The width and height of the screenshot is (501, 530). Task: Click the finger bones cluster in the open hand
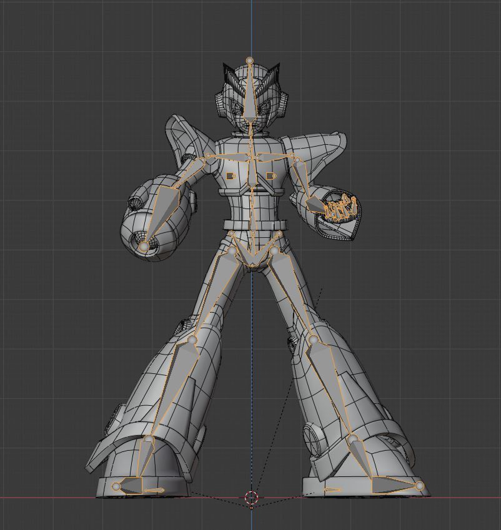341,209
